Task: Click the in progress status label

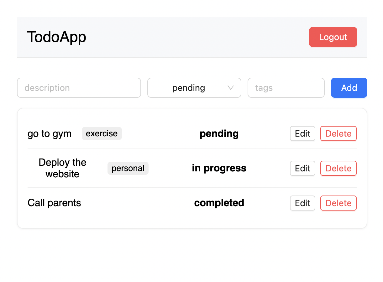Action: [x=219, y=168]
